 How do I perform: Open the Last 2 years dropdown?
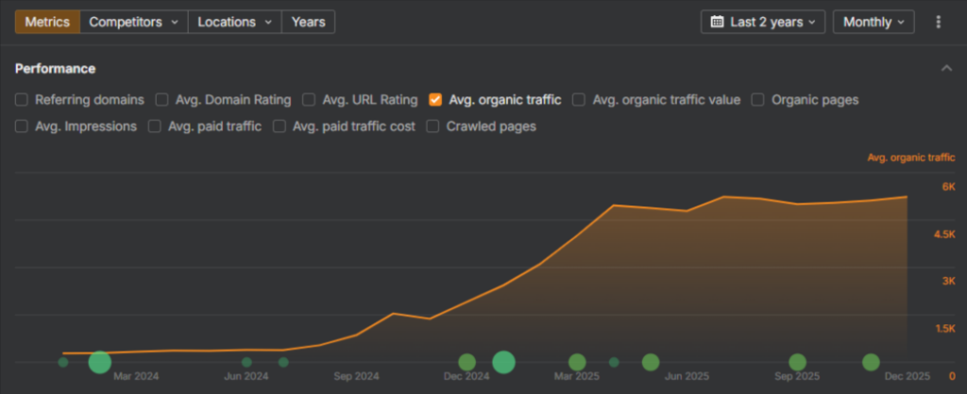pyautogui.click(x=763, y=22)
